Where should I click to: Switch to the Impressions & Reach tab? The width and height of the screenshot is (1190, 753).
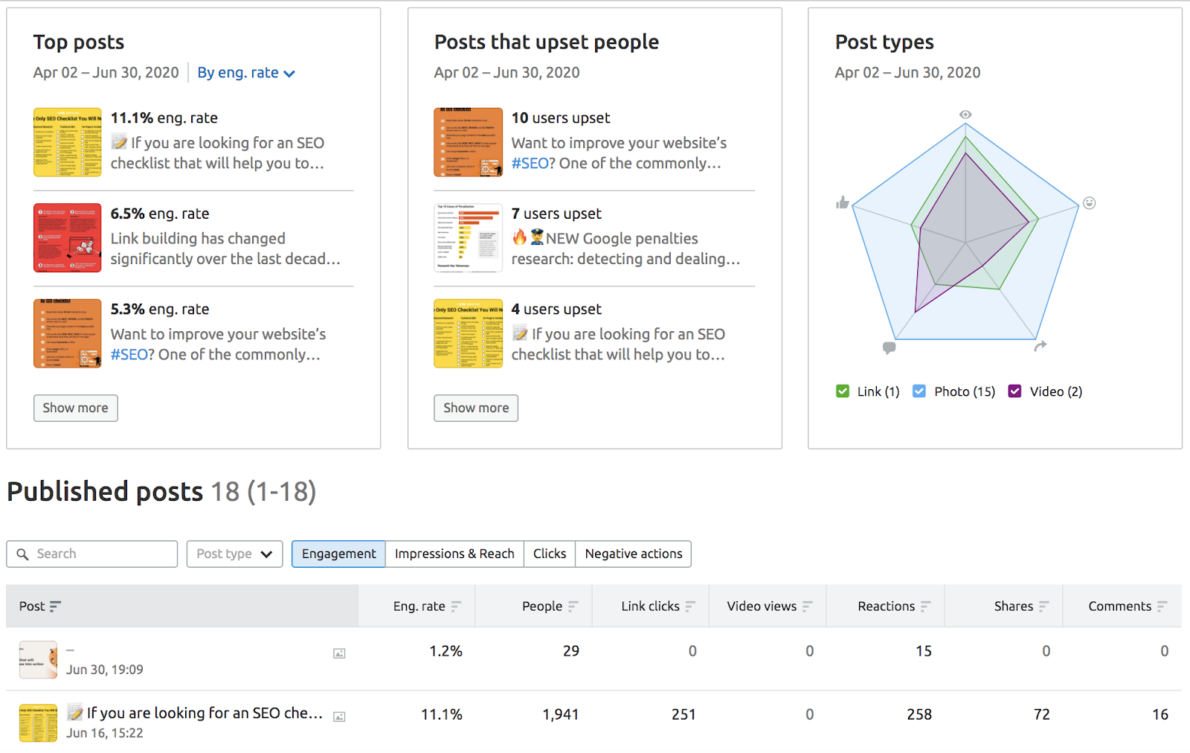click(454, 554)
